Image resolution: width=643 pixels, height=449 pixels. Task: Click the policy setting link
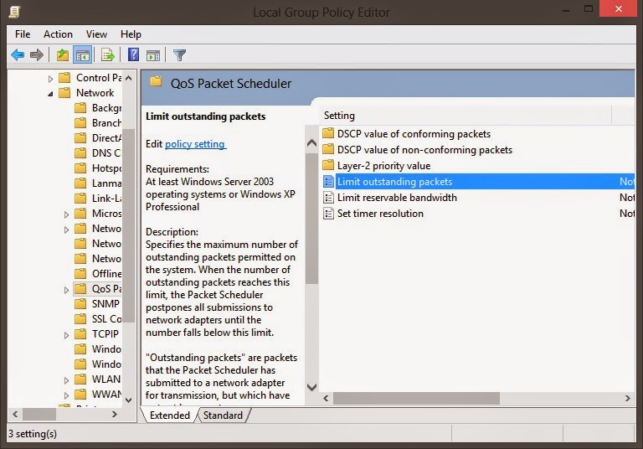point(195,144)
